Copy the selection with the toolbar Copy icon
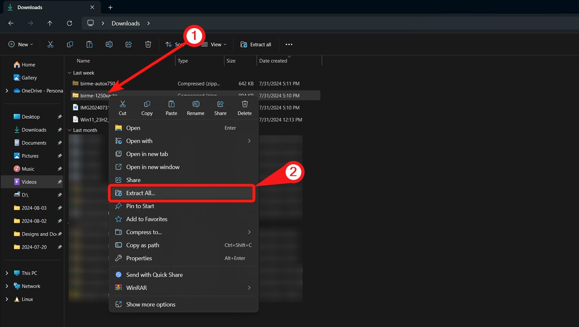This screenshot has height=327, width=579. point(69,44)
